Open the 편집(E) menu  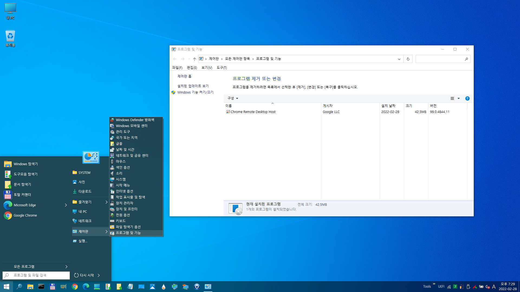pyautogui.click(x=192, y=68)
